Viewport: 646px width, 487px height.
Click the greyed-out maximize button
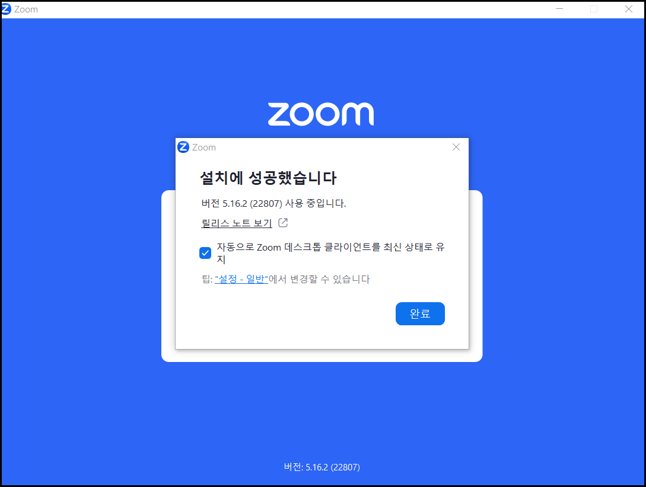coord(594,9)
